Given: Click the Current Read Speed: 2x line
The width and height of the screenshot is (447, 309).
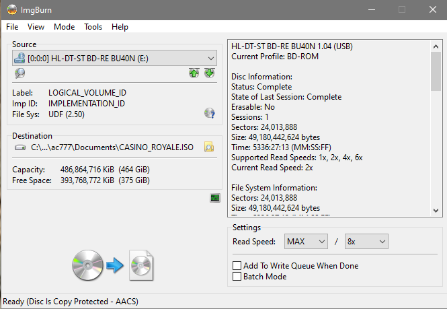Looking at the screenshot, I should tap(272, 168).
